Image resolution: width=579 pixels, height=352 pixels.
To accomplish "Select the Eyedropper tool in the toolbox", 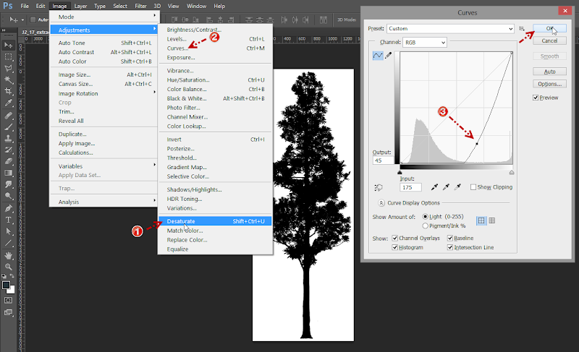I will point(8,103).
